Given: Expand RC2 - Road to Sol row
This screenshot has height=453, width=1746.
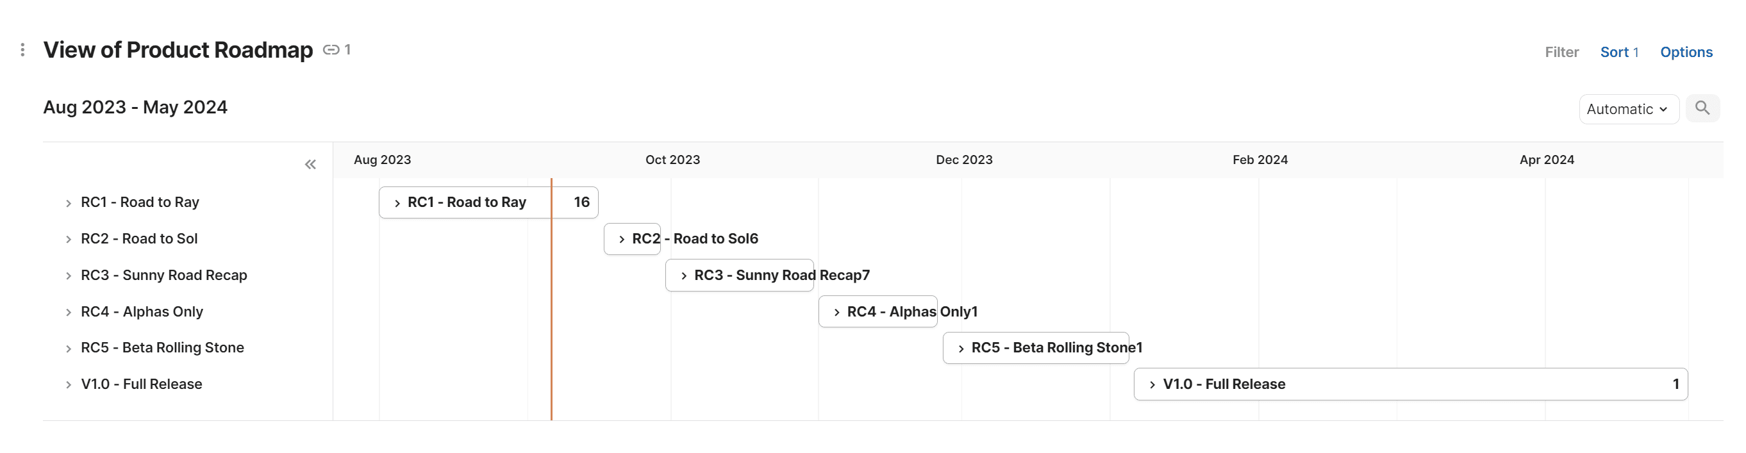Looking at the screenshot, I should 69,240.
